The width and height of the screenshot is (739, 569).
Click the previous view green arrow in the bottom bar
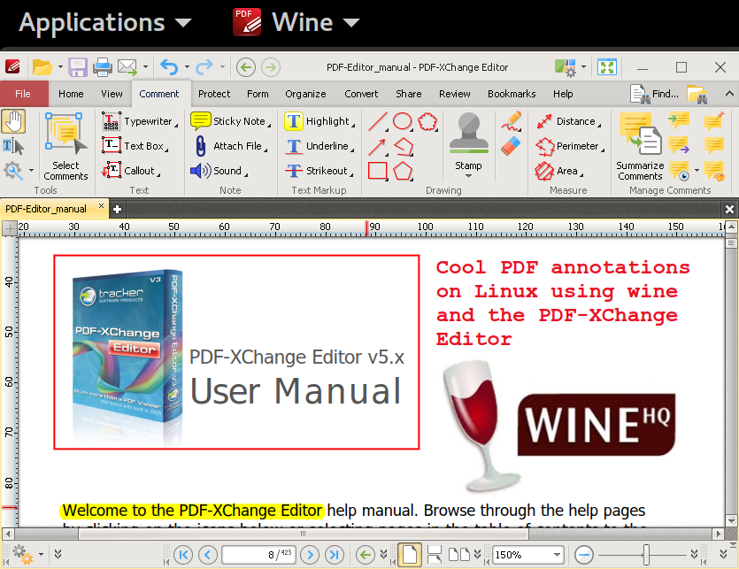(366, 555)
